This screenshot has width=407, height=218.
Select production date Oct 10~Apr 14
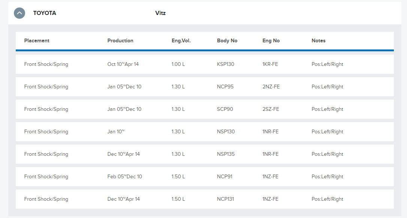[123, 64]
